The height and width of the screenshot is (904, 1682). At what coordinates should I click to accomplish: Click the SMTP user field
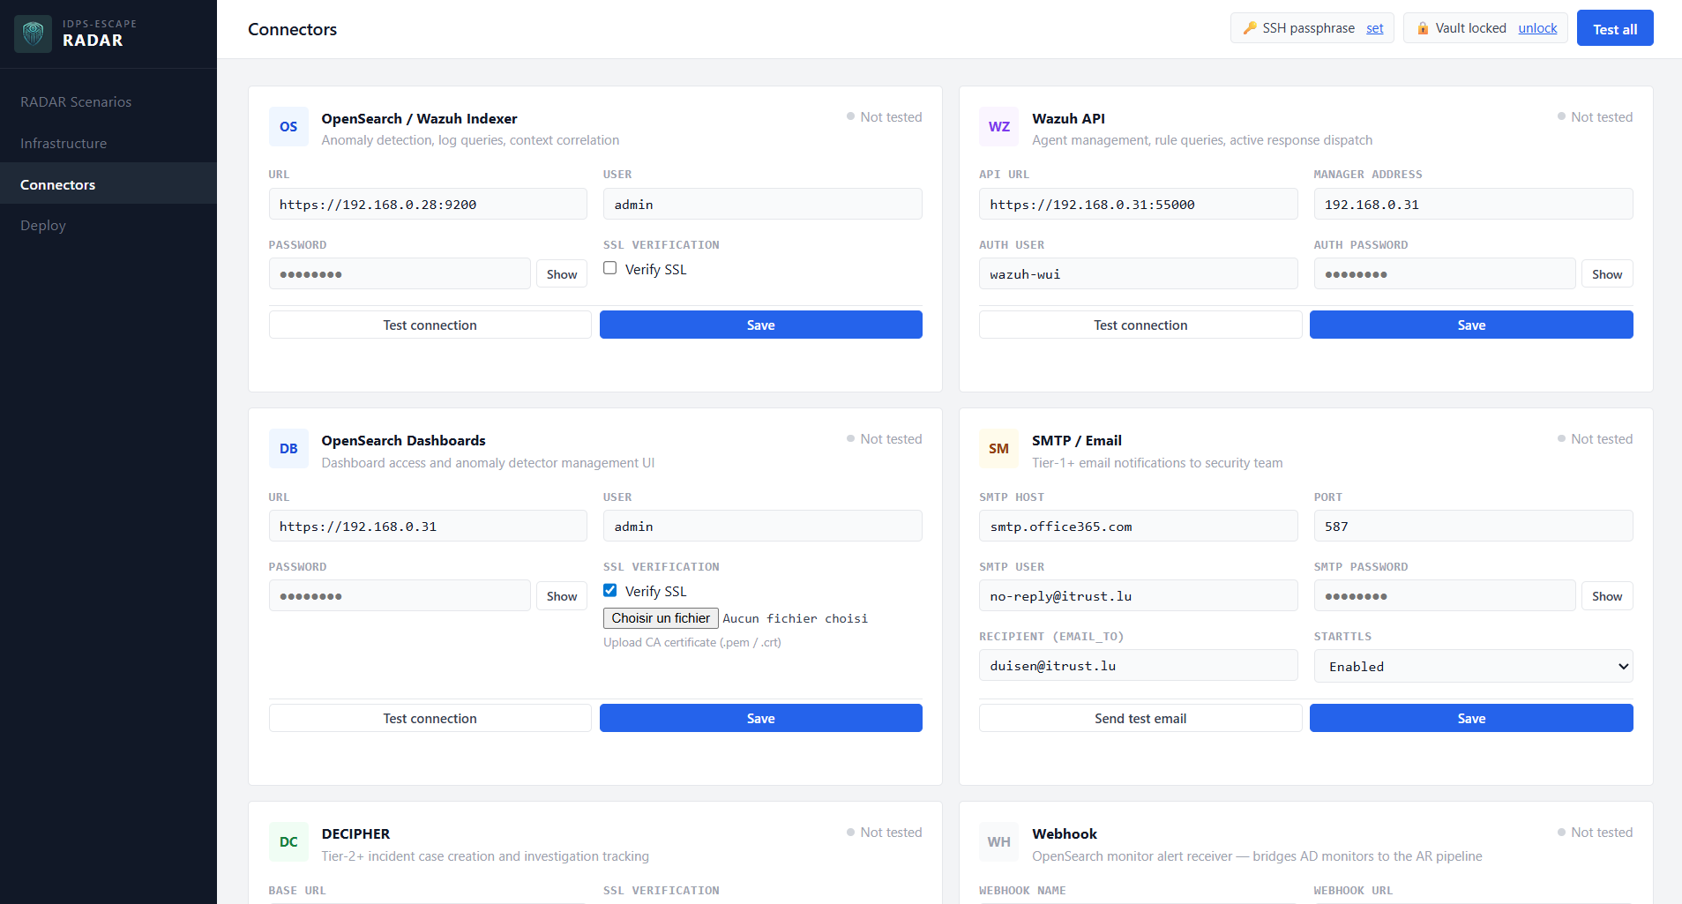coord(1139,595)
